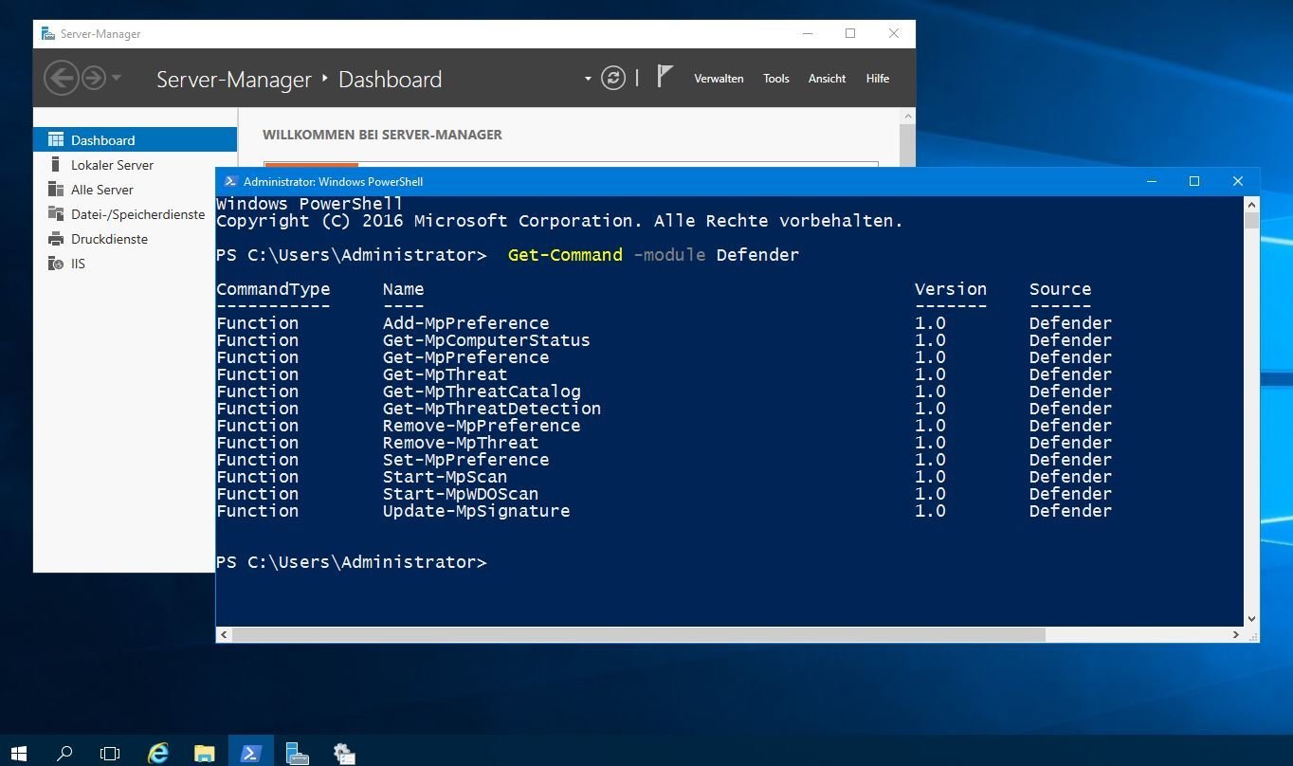Select the IIS sidebar icon
Screen dimensions: 1293x766
pos(55,263)
